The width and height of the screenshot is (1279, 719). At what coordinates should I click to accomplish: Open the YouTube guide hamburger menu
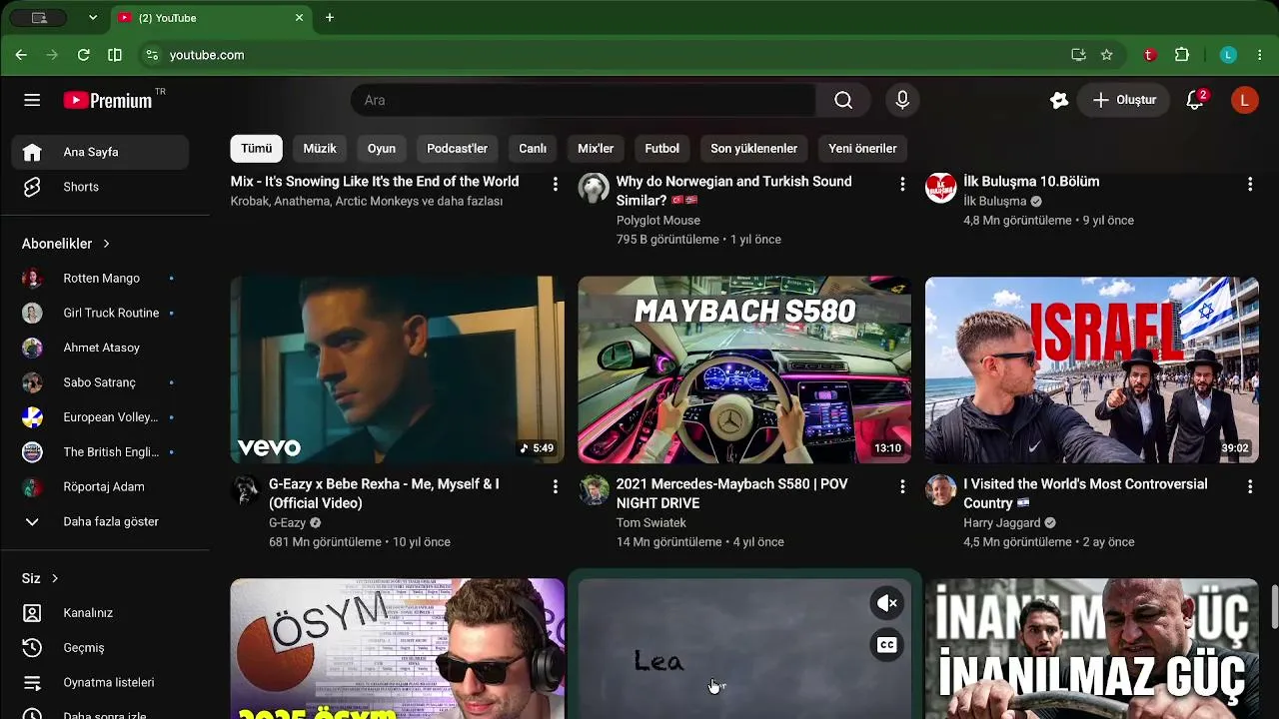pyautogui.click(x=32, y=100)
